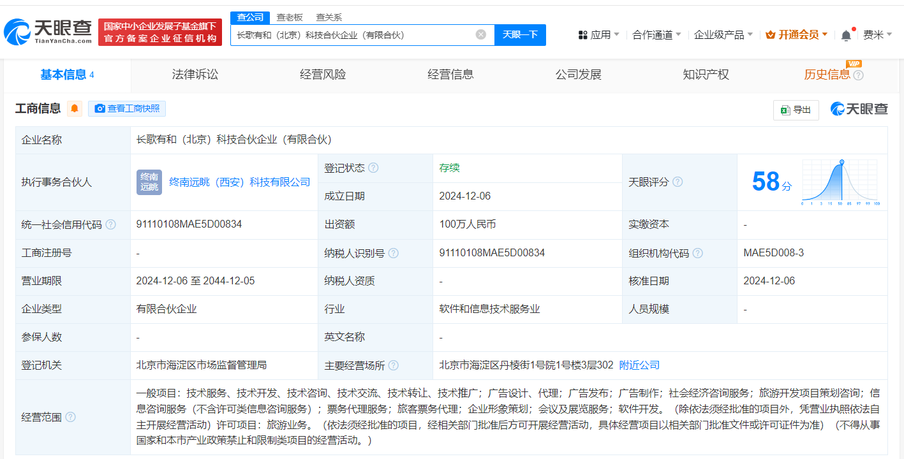Open the 应用 dropdown menu
Screen dimensions: 904x459
click(x=598, y=34)
